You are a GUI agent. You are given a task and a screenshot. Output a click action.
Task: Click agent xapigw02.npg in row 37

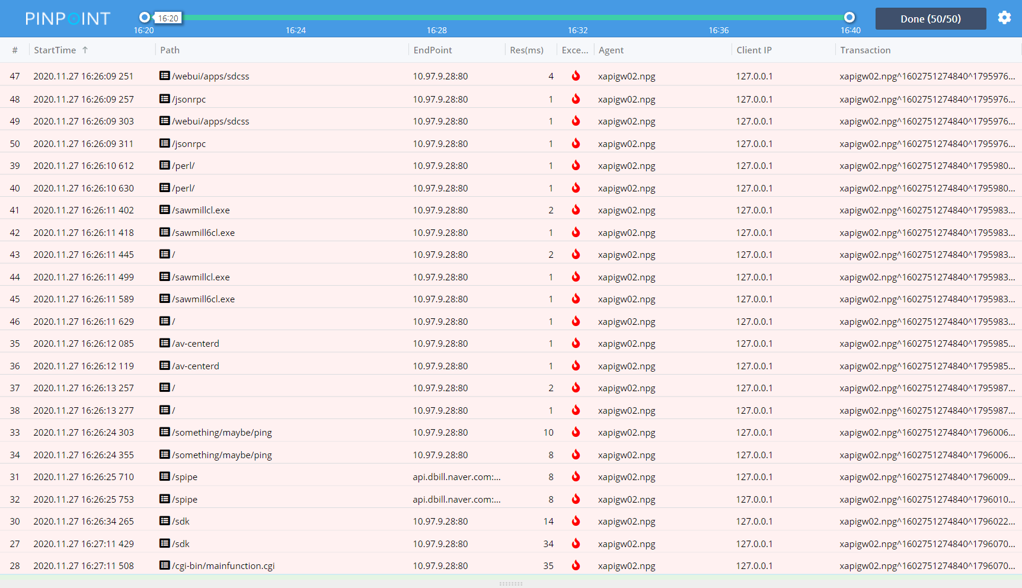point(627,388)
